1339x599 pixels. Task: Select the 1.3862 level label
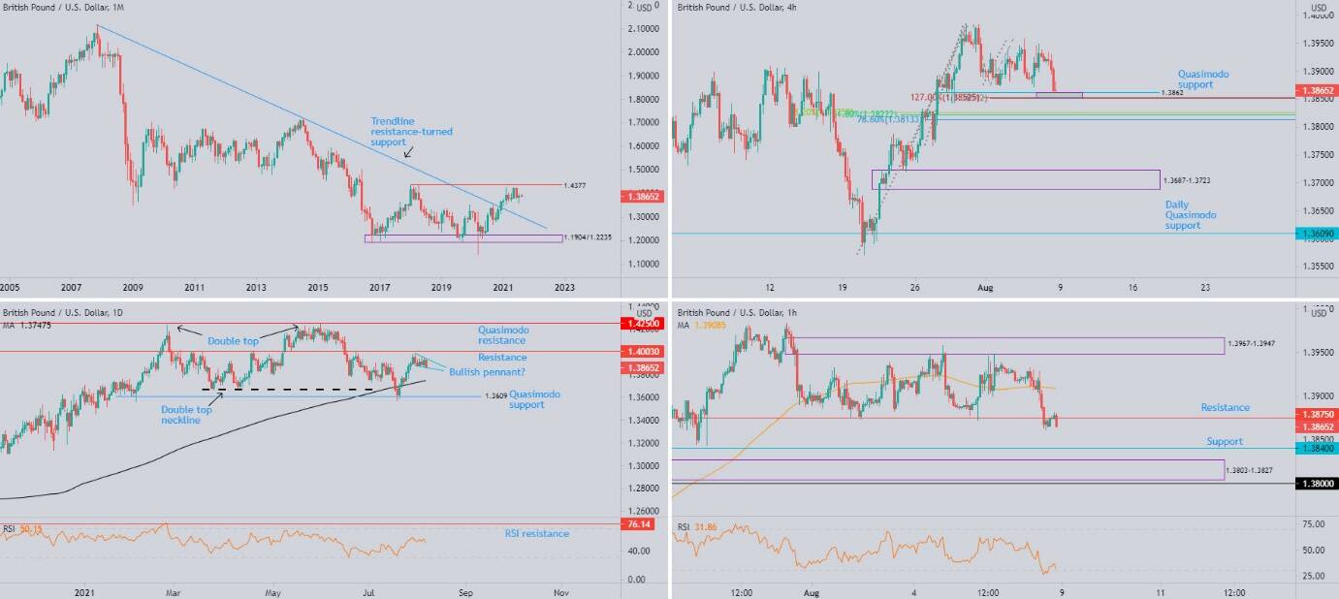click(1170, 93)
